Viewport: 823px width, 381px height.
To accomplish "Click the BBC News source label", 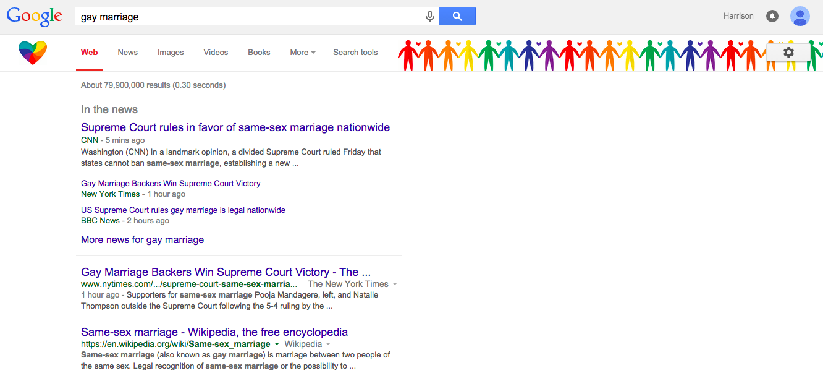I will click(x=100, y=221).
